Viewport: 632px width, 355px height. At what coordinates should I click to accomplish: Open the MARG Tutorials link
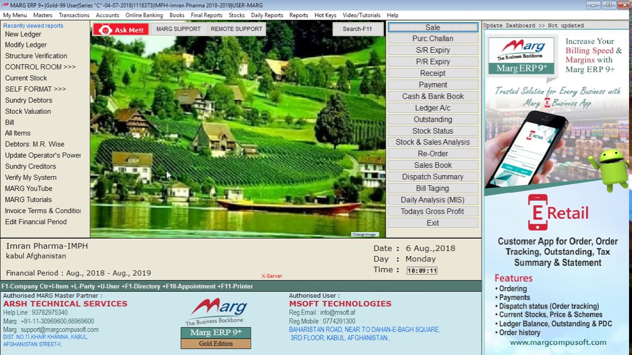(28, 200)
